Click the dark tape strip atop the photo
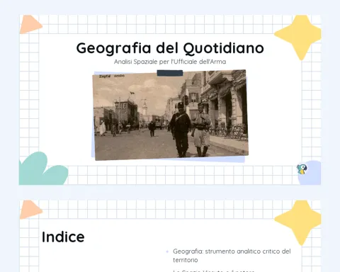 click(x=170, y=73)
